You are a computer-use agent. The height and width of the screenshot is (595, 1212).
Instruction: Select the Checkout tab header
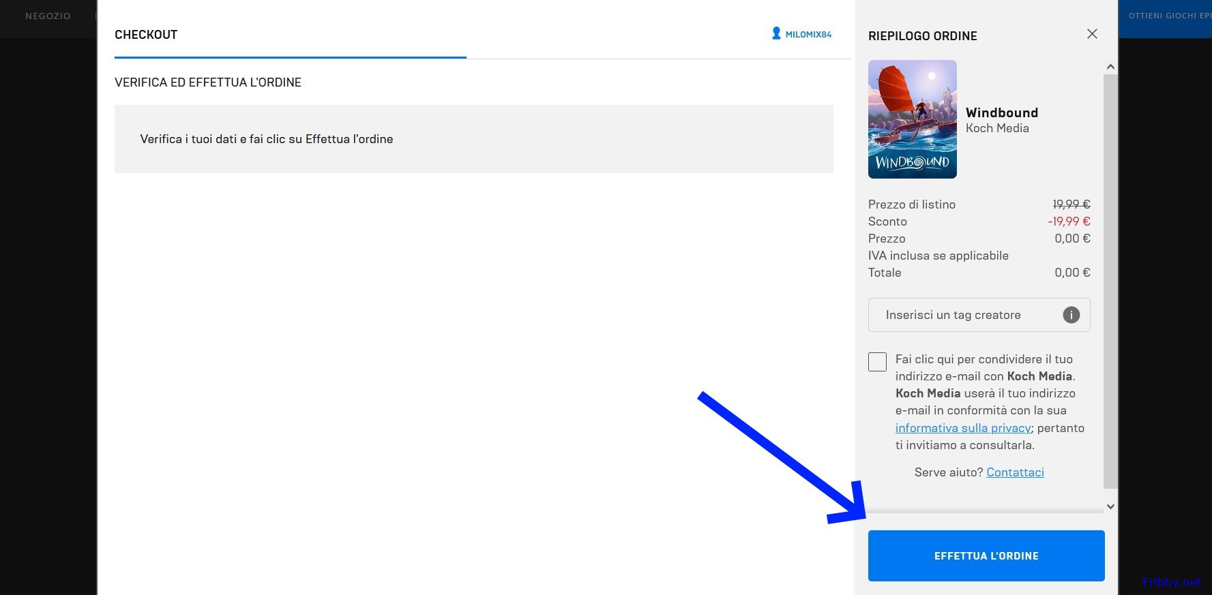146,35
